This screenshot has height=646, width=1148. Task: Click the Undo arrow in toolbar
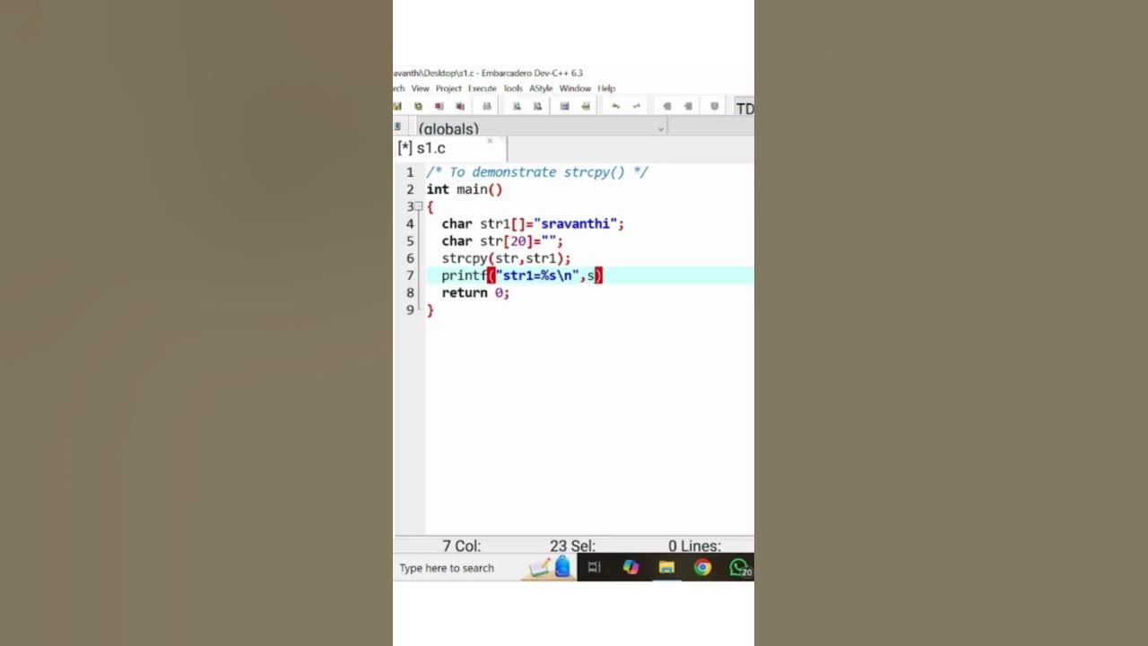(616, 106)
